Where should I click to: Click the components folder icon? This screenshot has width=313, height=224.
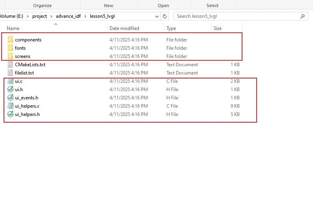tap(10, 40)
